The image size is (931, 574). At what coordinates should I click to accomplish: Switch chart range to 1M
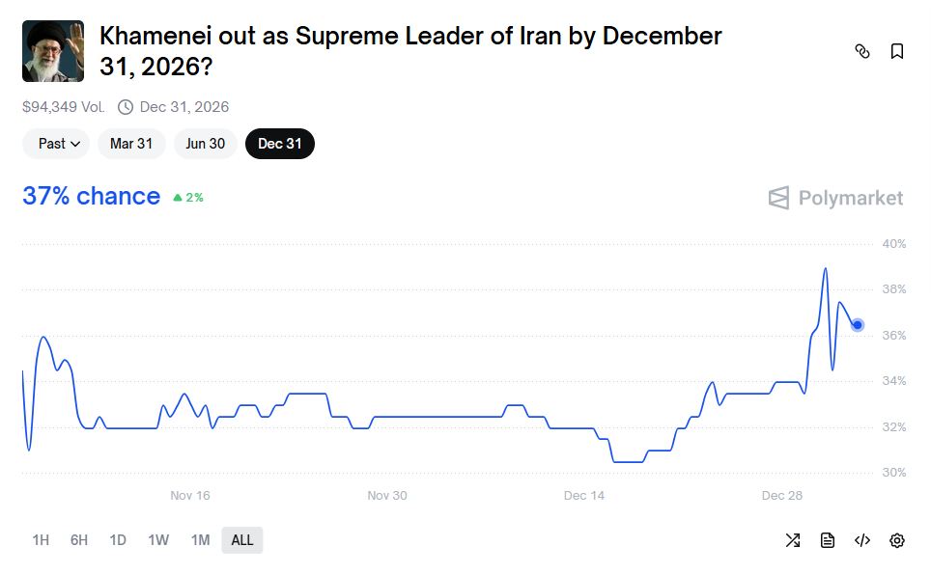click(x=200, y=540)
